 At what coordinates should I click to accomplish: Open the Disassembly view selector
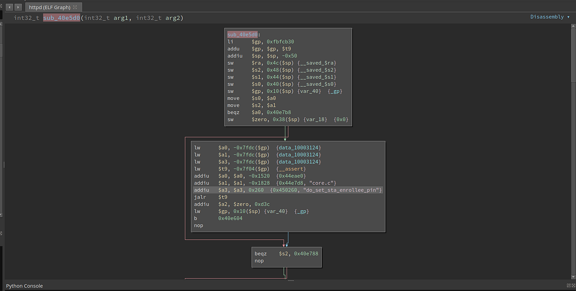[547, 17]
